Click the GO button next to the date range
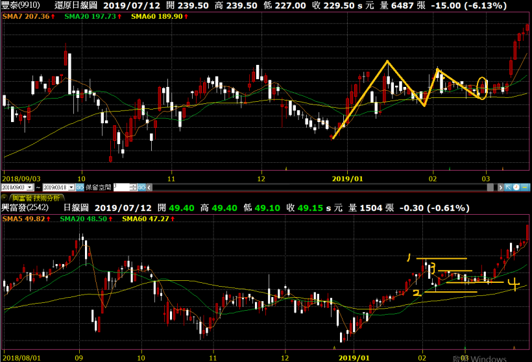Viewport: 532px width, 362px height. [80, 187]
